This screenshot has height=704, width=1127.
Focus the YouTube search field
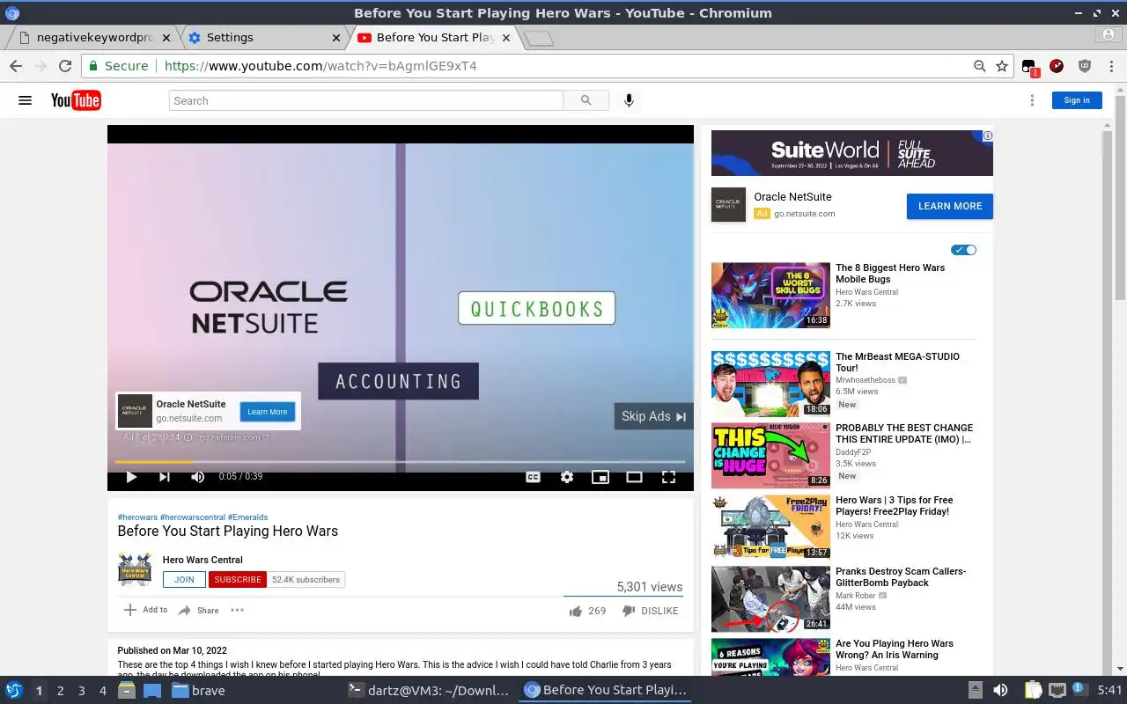point(365,100)
